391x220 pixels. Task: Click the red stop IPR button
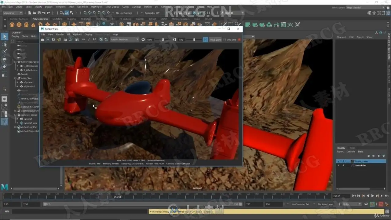point(239,39)
